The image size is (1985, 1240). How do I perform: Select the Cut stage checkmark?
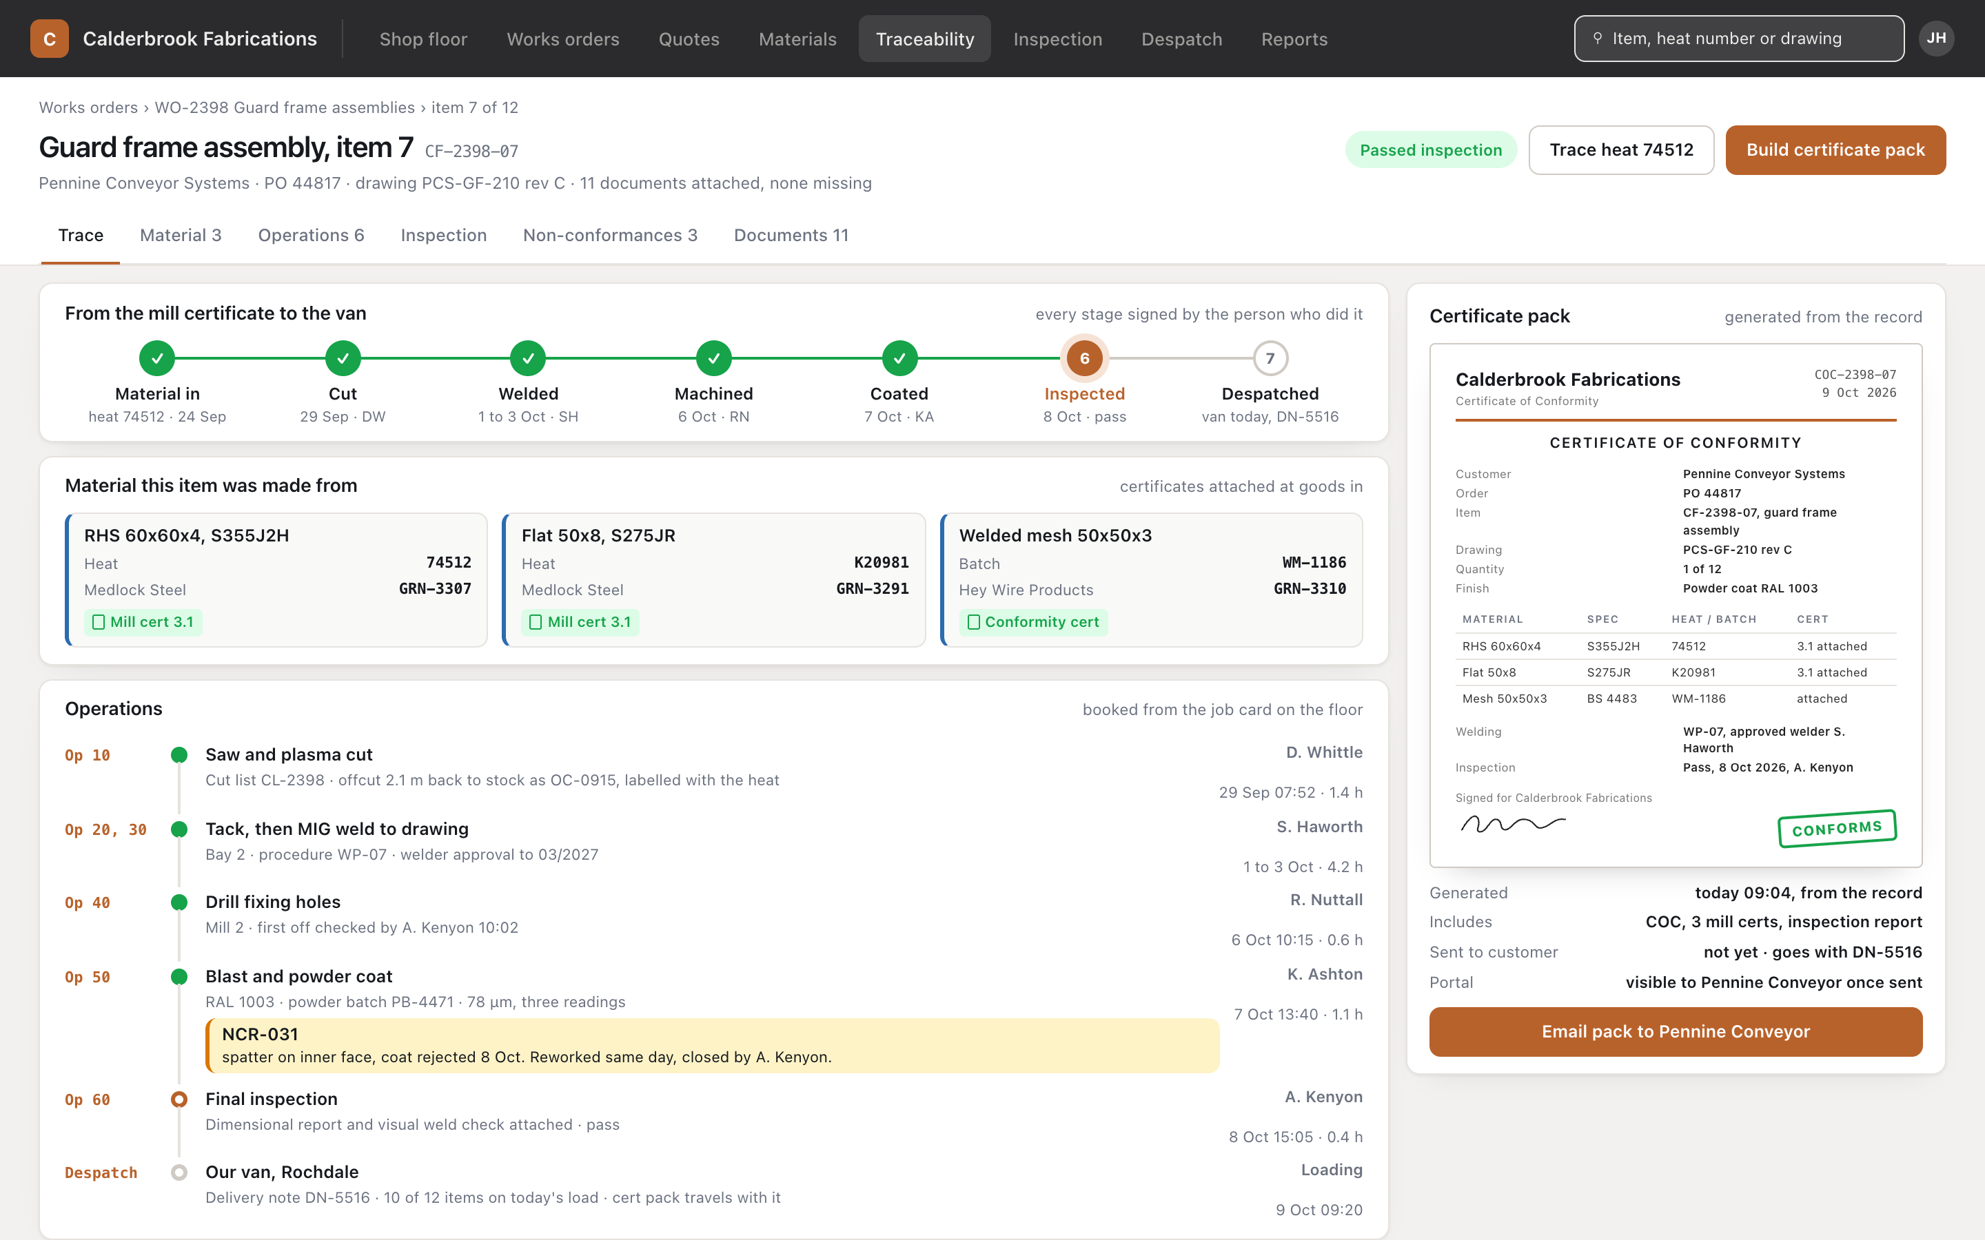click(x=343, y=358)
